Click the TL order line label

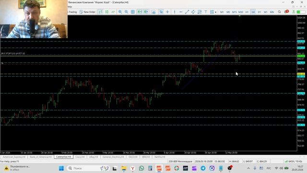pos(2,63)
